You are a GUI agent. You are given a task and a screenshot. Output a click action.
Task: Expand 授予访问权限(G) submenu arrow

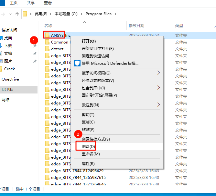[158, 73]
